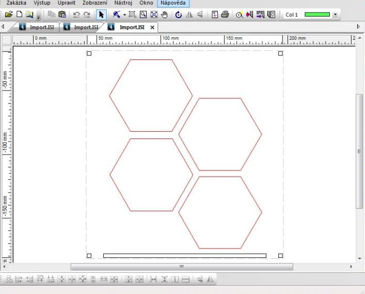Paste from clipboard with the Paste icon

(62, 14)
